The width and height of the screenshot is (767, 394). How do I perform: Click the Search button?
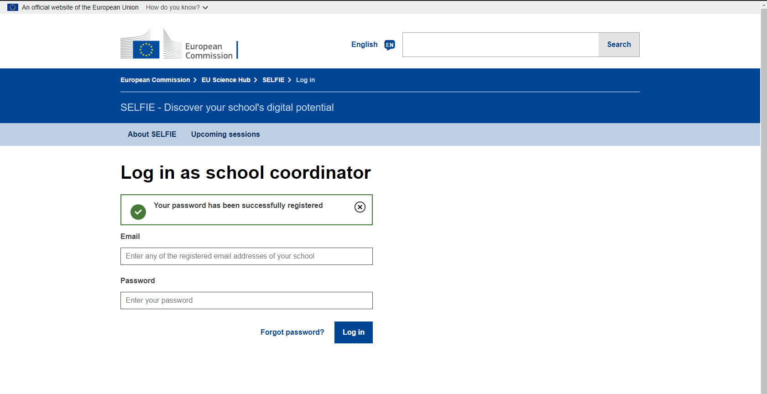coord(619,45)
